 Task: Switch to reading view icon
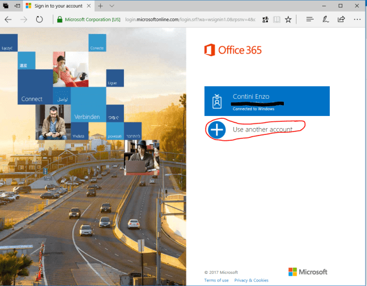click(276, 20)
